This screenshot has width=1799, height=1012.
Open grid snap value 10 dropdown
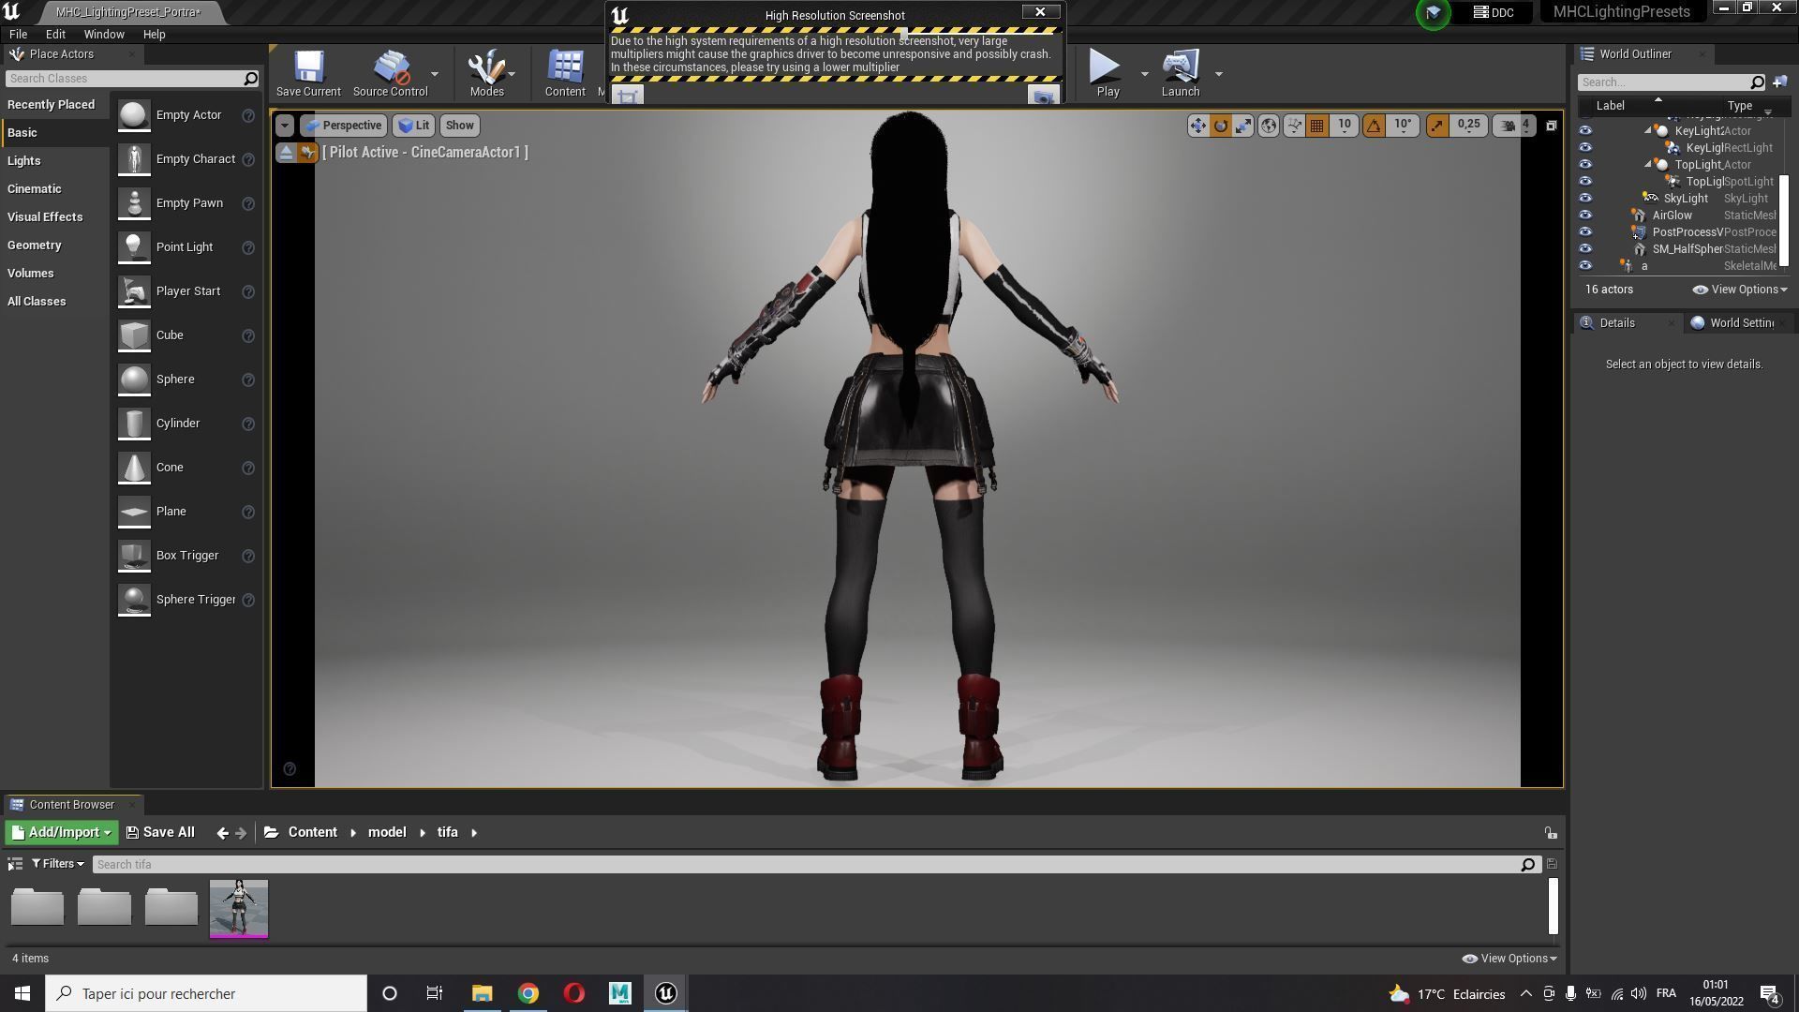(1345, 125)
